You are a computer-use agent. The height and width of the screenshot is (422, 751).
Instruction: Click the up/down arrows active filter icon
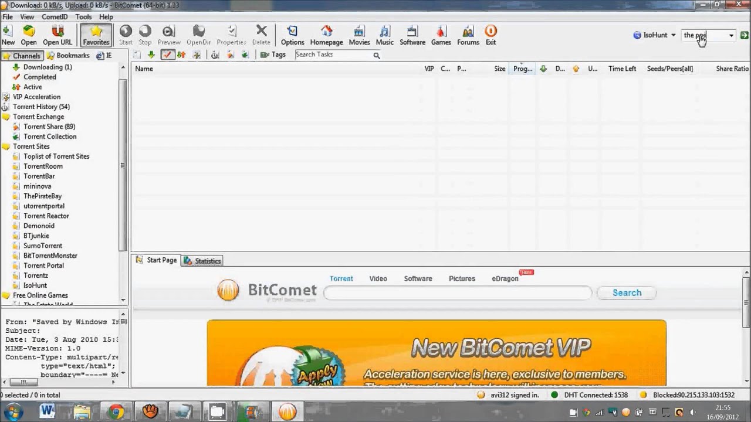click(181, 55)
